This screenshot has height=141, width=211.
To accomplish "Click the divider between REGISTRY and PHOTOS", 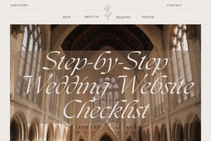I will [x=137, y=17].
